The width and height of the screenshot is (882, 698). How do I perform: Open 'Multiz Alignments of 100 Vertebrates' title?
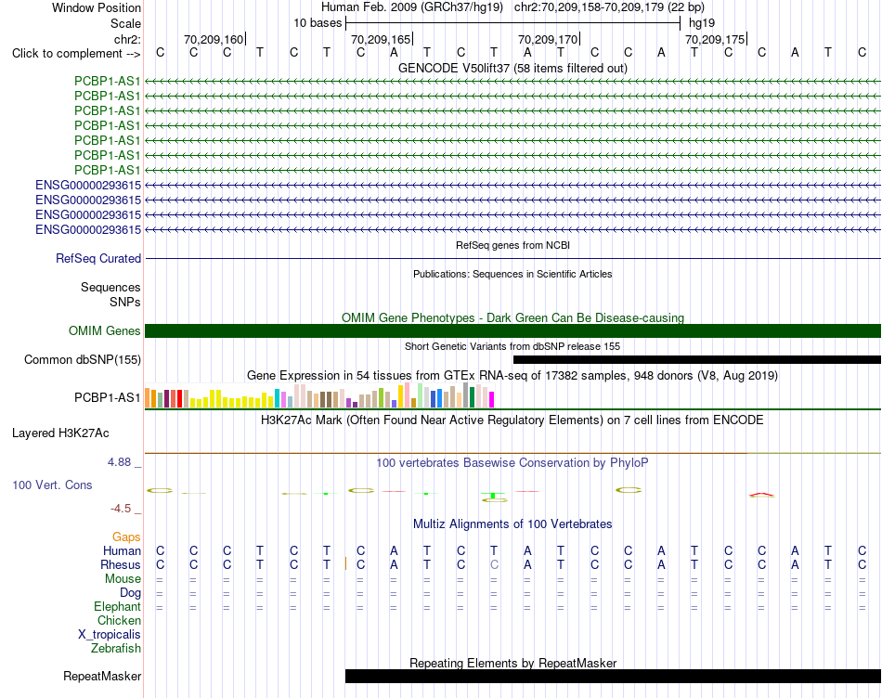(512, 524)
